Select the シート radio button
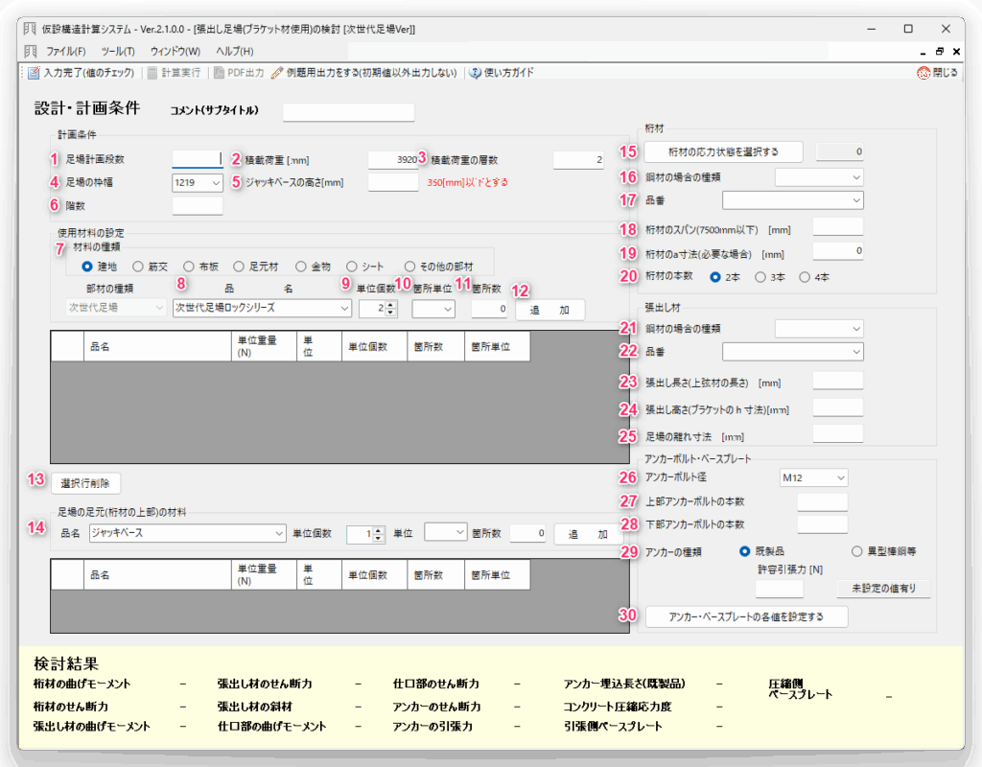Image resolution: width=982 pixels, height=767 pixels. (351, 267)
